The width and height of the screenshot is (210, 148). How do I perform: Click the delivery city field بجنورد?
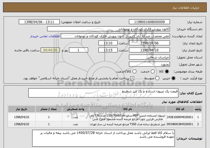point(149,64)
